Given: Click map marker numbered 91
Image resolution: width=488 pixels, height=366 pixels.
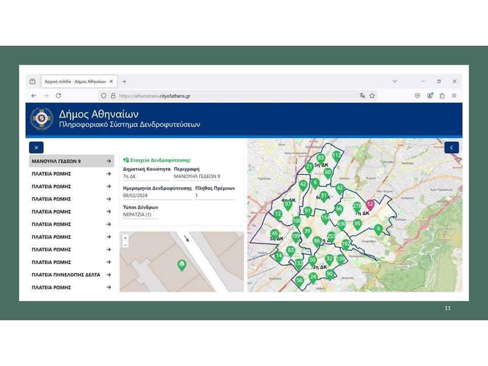Looking at the screenshot, I should 308,211.
